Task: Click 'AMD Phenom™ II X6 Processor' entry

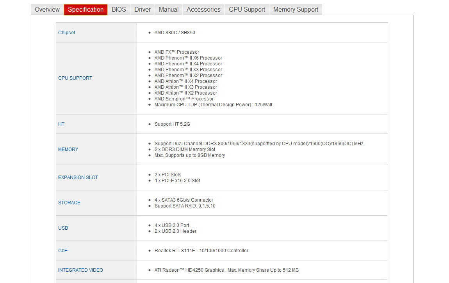Action: [188, 58]
